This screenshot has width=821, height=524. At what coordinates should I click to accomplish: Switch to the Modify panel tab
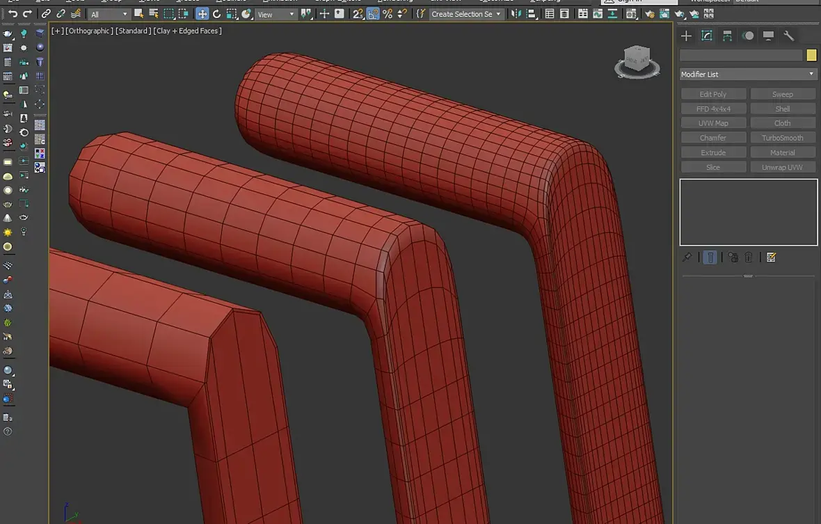[x=707, y=35]
